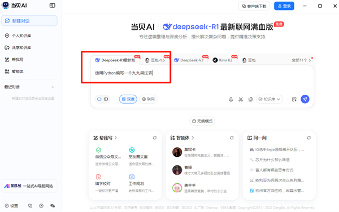Collapse the sidebar with the panel icon

click(x=53, y=6)
